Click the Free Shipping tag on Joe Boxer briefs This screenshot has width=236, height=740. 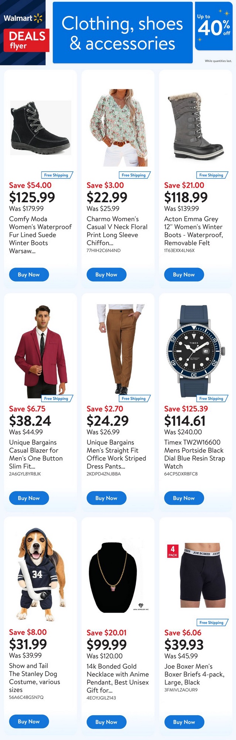211,622
